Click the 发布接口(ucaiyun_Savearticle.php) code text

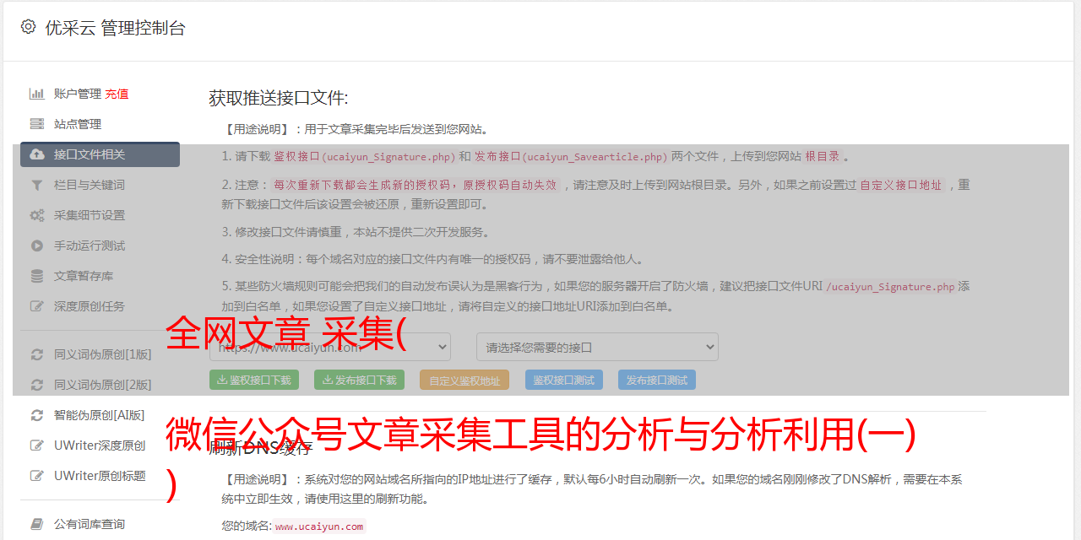[570, 156]
